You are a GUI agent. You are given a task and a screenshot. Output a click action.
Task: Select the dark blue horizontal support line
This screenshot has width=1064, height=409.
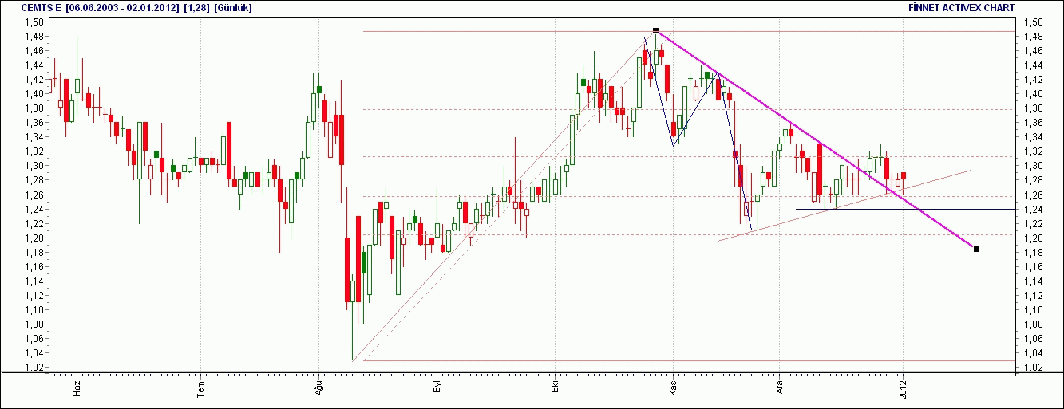[905, 209]
